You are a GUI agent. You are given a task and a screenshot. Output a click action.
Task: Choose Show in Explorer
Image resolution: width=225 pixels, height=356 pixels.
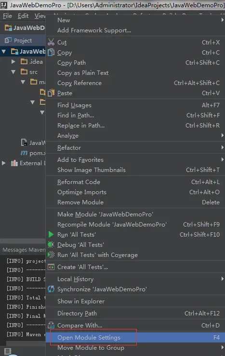point(135,301)
